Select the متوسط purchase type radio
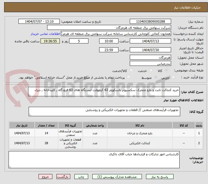The height and width of the screenshot is (184, 208). [x=156, y=77]
